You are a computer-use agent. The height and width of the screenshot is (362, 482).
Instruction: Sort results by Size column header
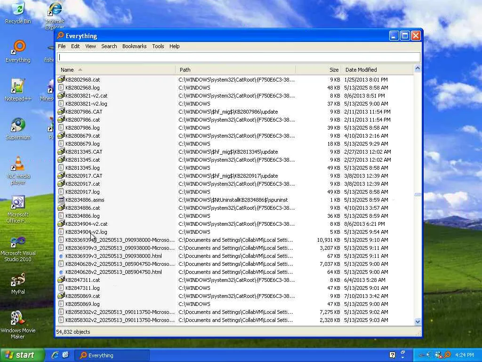[319, 70]
